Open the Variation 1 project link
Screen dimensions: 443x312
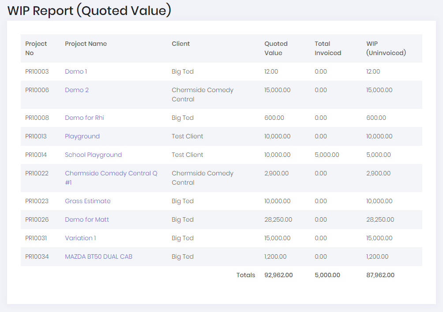pos(80,238)
